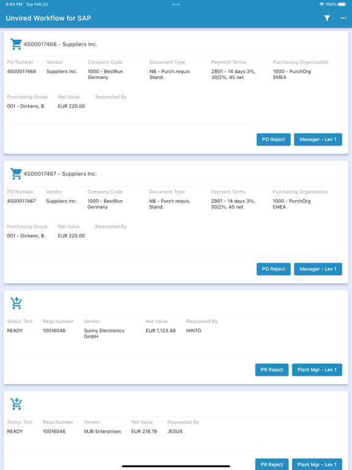Click Plant Mgr - Lev 1 for HINTO request
352x470 pixels.
(317, 370)
